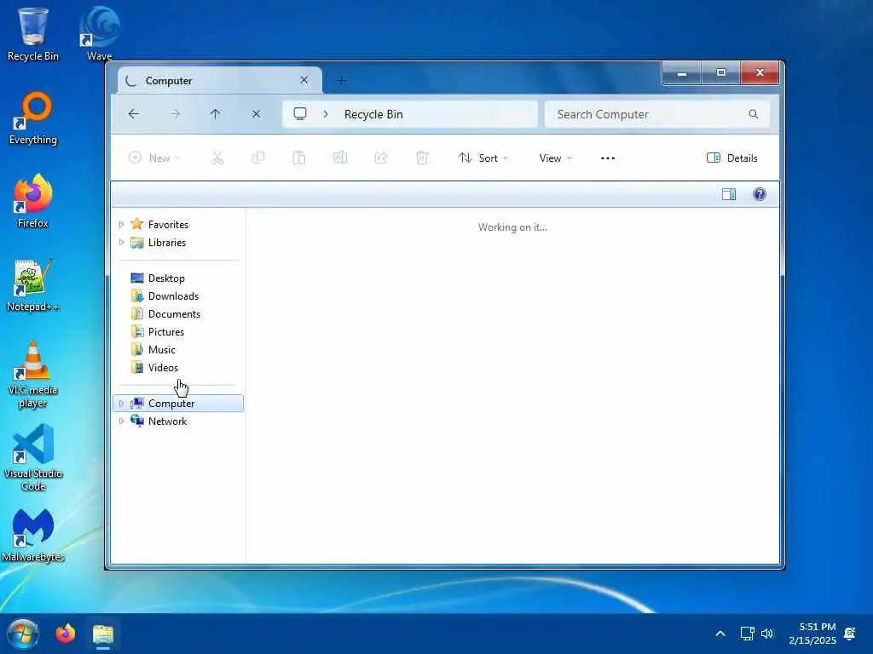This screenshot has width=873, height=654.
Task: Select the Notepad++ desktop shortcut
Action: click(33, 284)
